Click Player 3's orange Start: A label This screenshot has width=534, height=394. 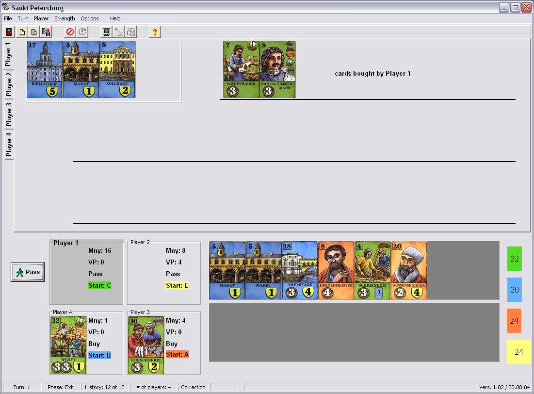pyautogui.click(x=177, y=355)
